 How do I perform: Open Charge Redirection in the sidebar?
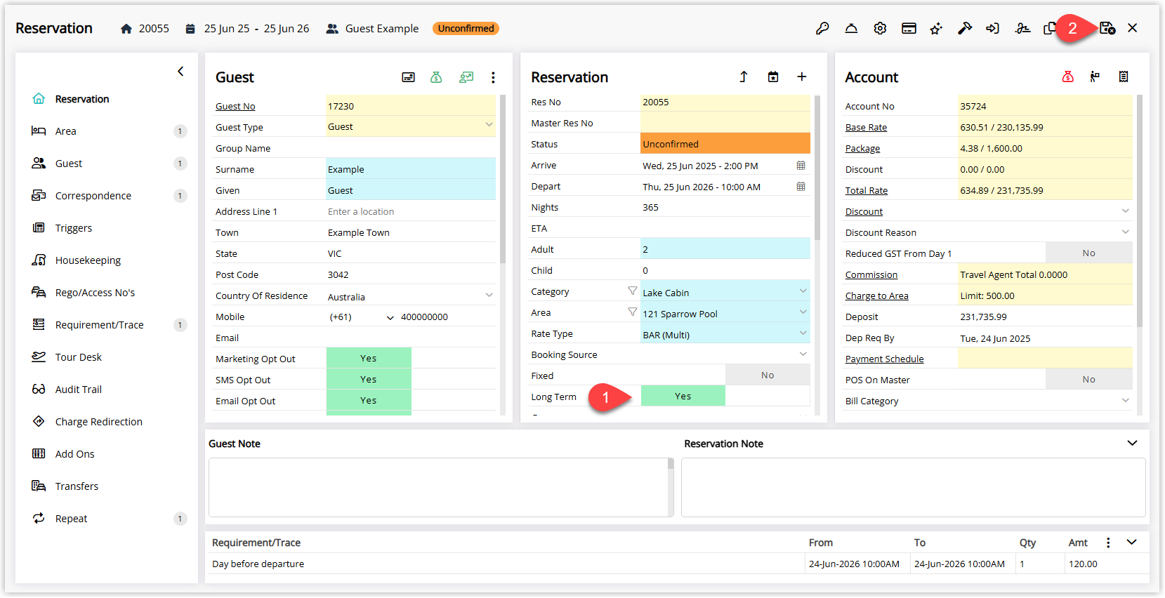[98, 422]
